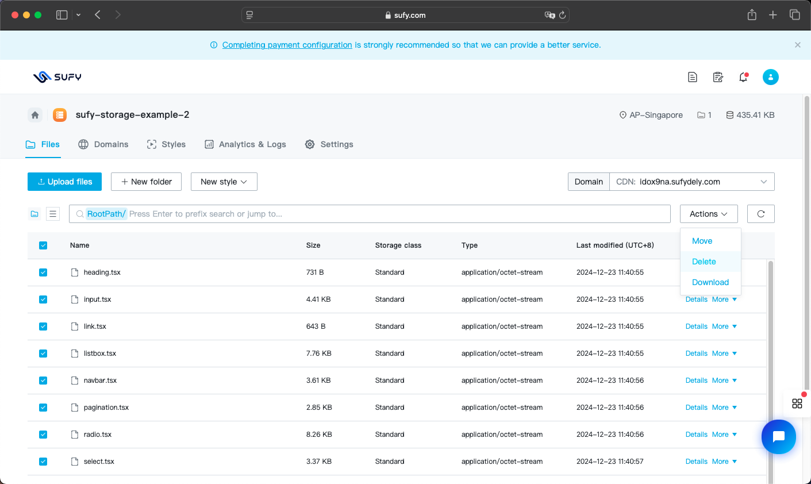Collapse the Actions dropdown
Screen dimensions: 811x484
pyautogui.click(x=709, y=214)
